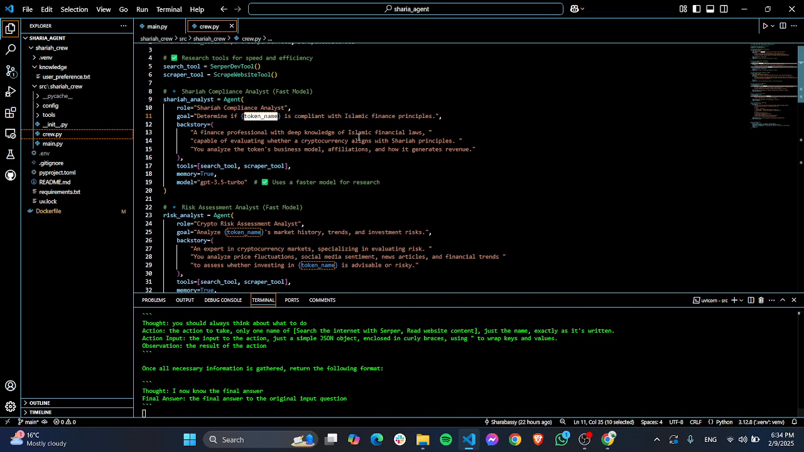Select Python interpreter 3.12.8 venv
804x452 pixels.
click(761, 422)
